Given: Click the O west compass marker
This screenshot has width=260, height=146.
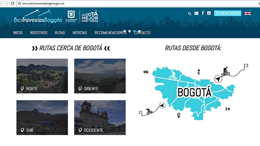Looking at the screenshot, I should [x=179, y=115].
